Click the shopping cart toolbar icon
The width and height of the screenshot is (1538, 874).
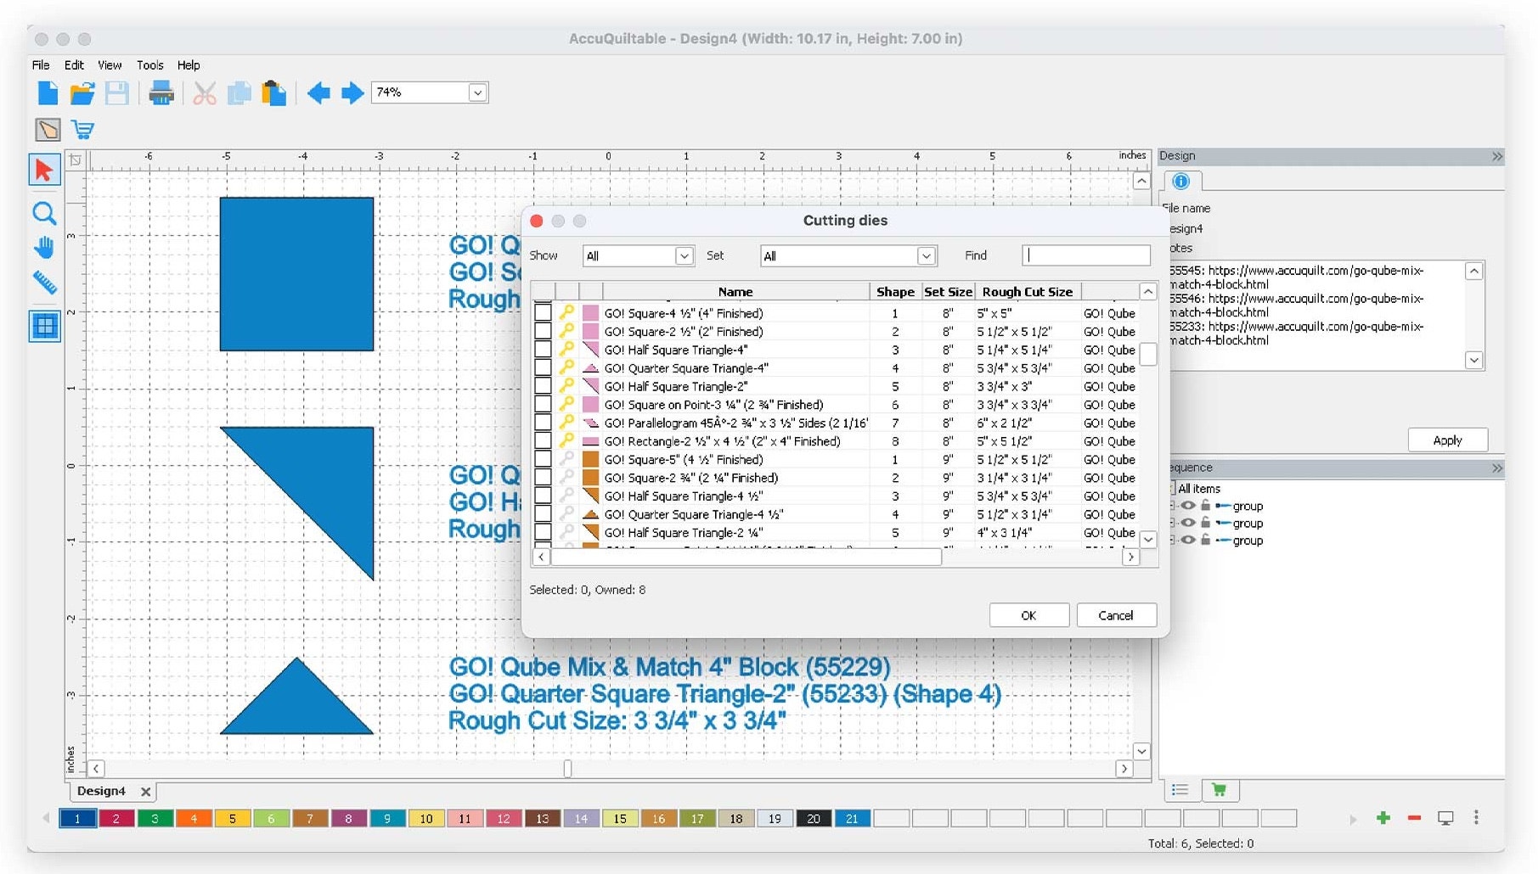83,130
